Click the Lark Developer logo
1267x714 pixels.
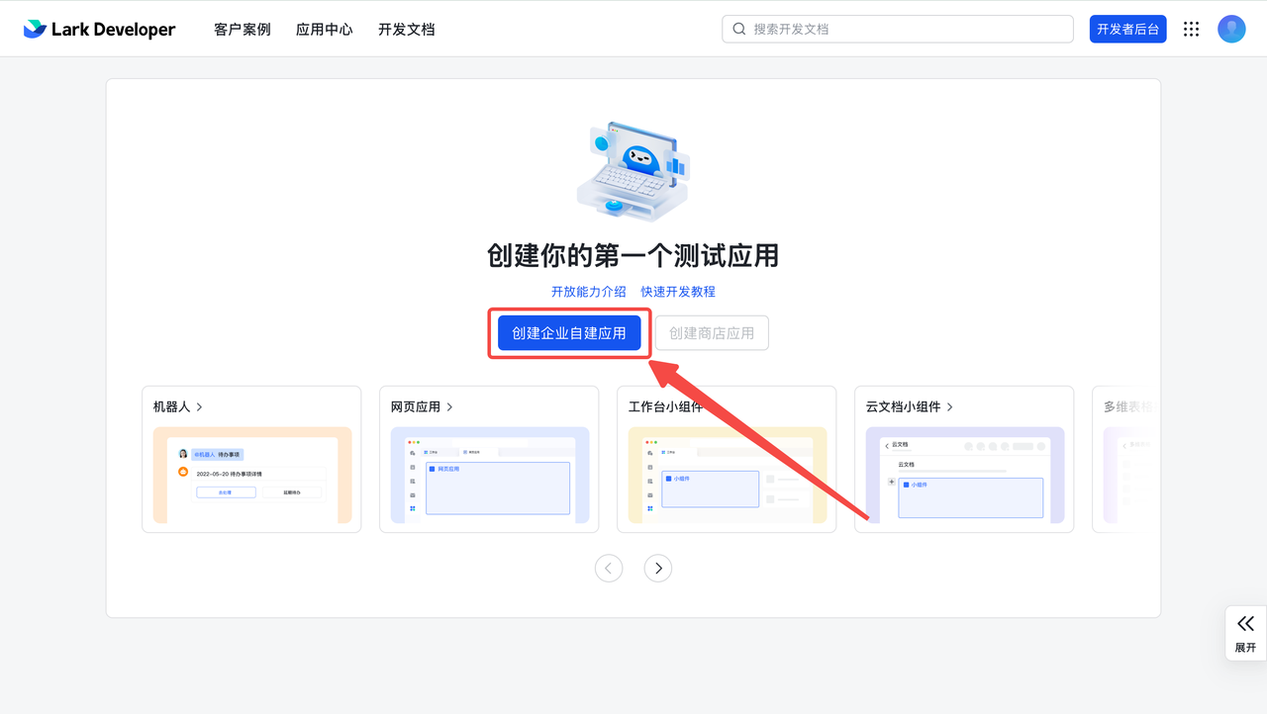(x=99, y=29)
